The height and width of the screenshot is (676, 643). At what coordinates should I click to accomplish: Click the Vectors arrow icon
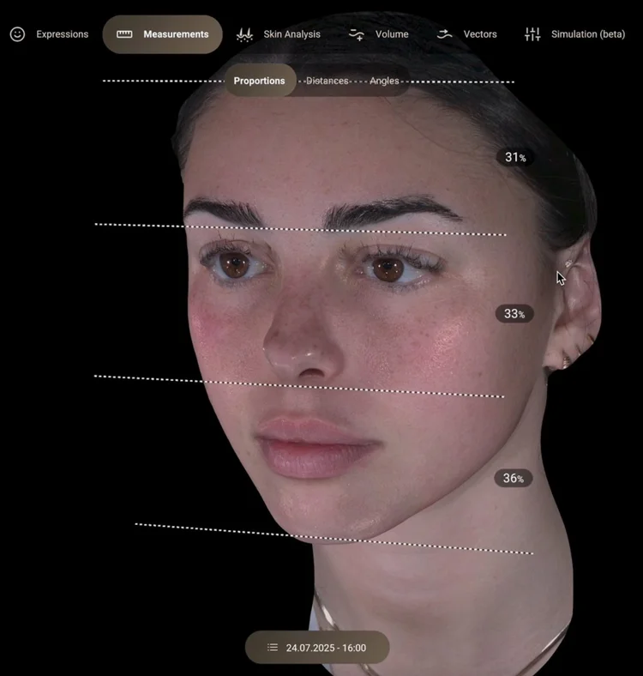click(444, 34)
